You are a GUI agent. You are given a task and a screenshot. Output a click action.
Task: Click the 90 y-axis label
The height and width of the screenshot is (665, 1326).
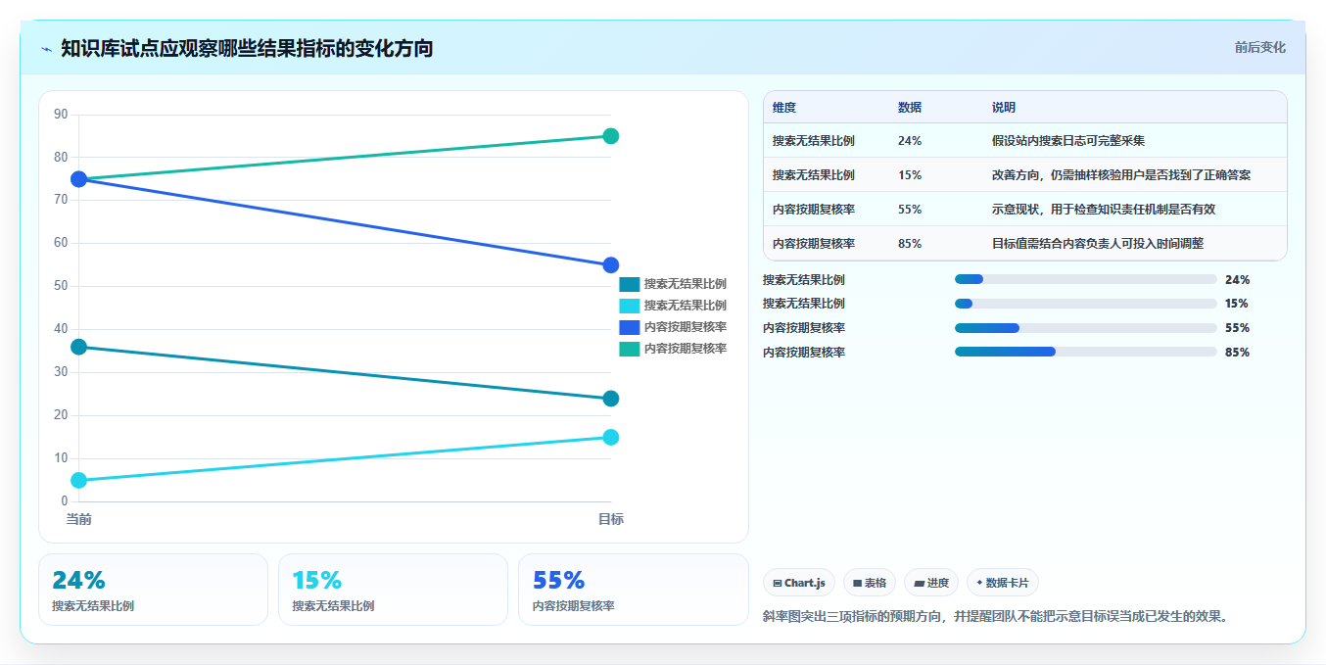click(x=61, y=115)
